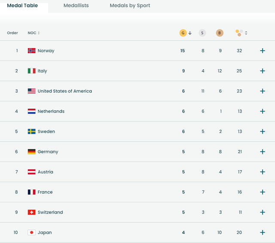275x243 pixels.
Task: Sort by bronze medal column icon
Action: 220,33
